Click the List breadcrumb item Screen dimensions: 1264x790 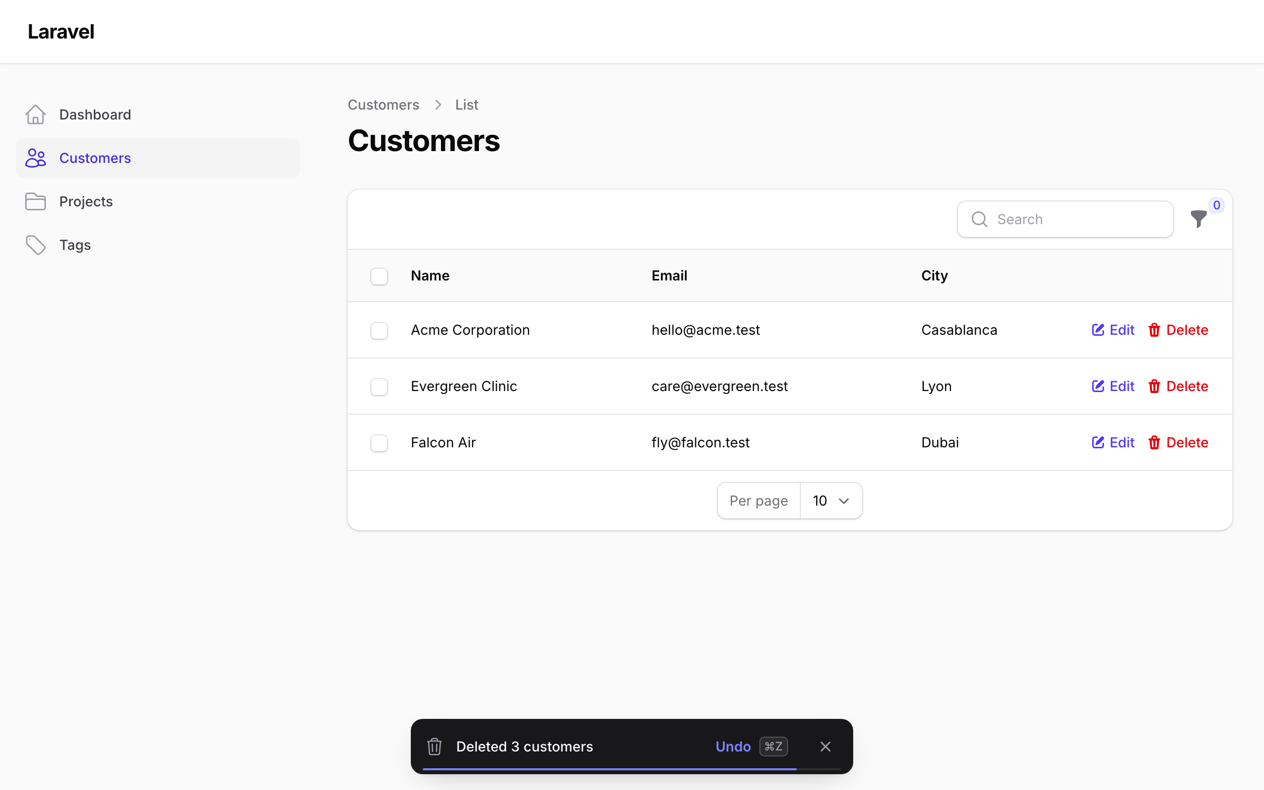tap(467, 105)
